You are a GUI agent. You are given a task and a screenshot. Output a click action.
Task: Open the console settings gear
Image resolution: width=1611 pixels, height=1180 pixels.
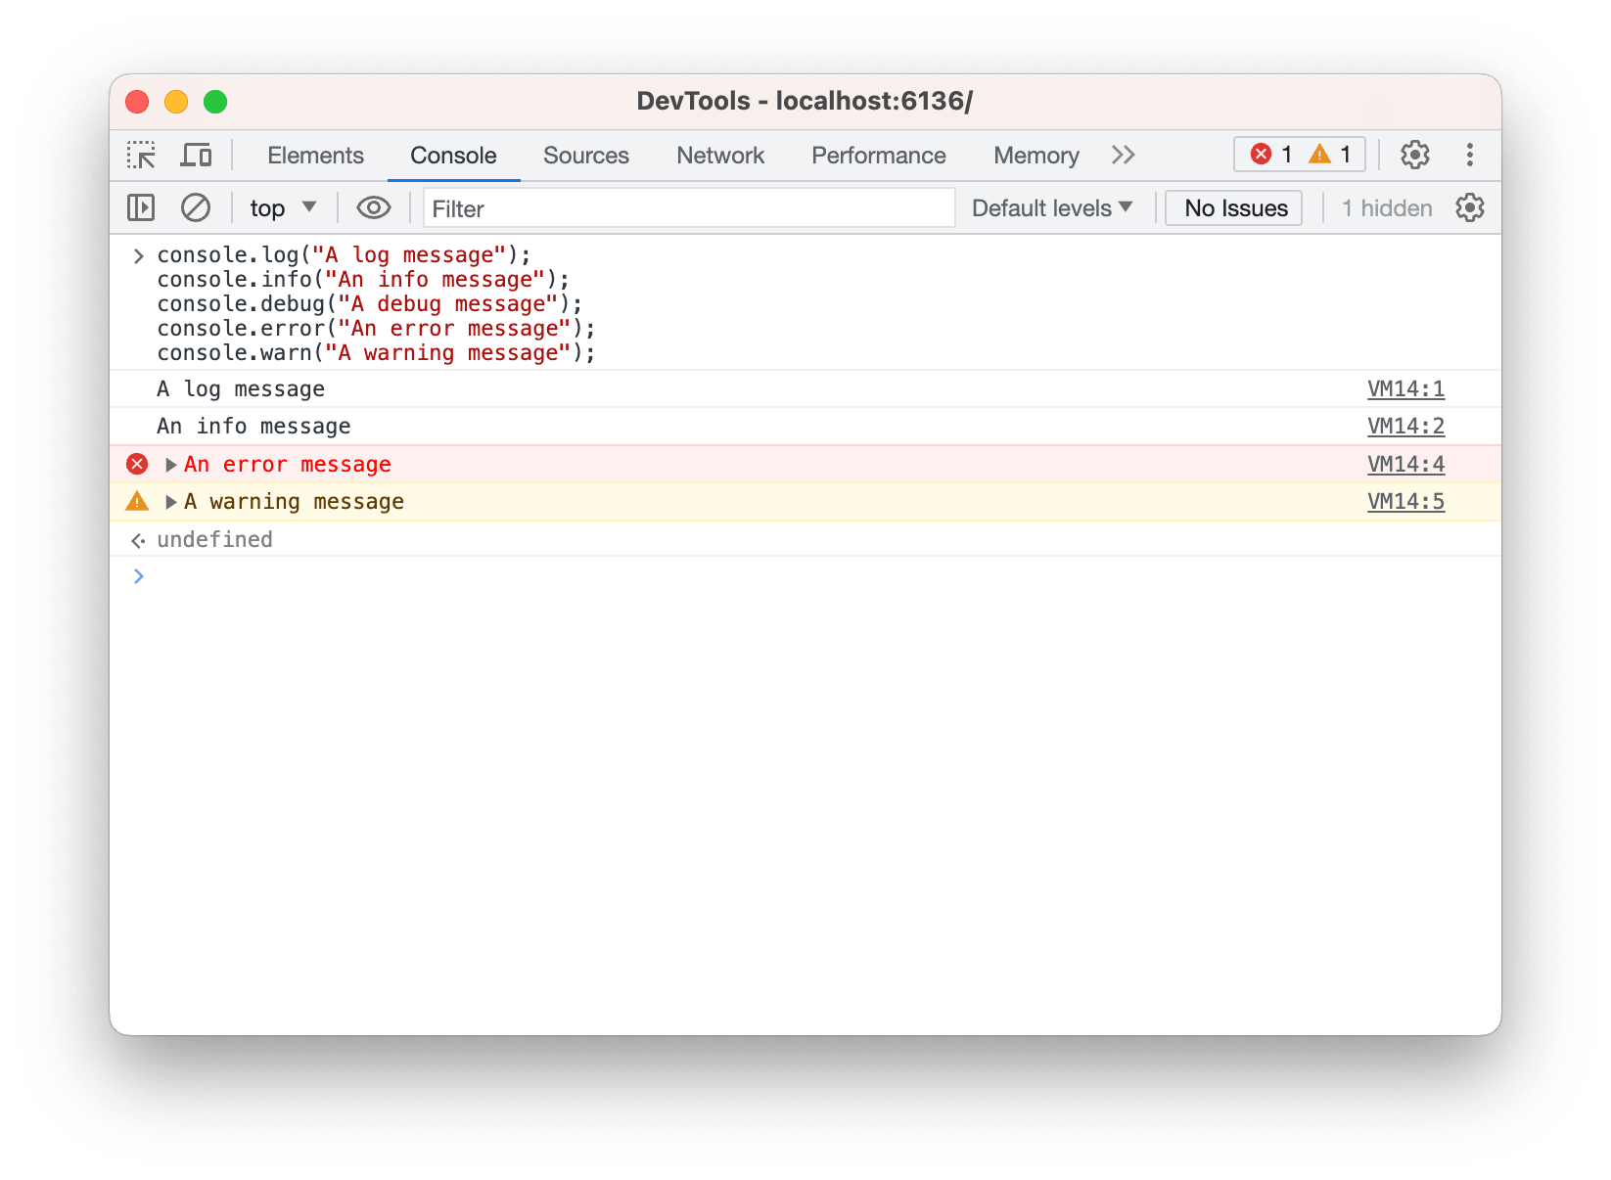[1470, 207]
